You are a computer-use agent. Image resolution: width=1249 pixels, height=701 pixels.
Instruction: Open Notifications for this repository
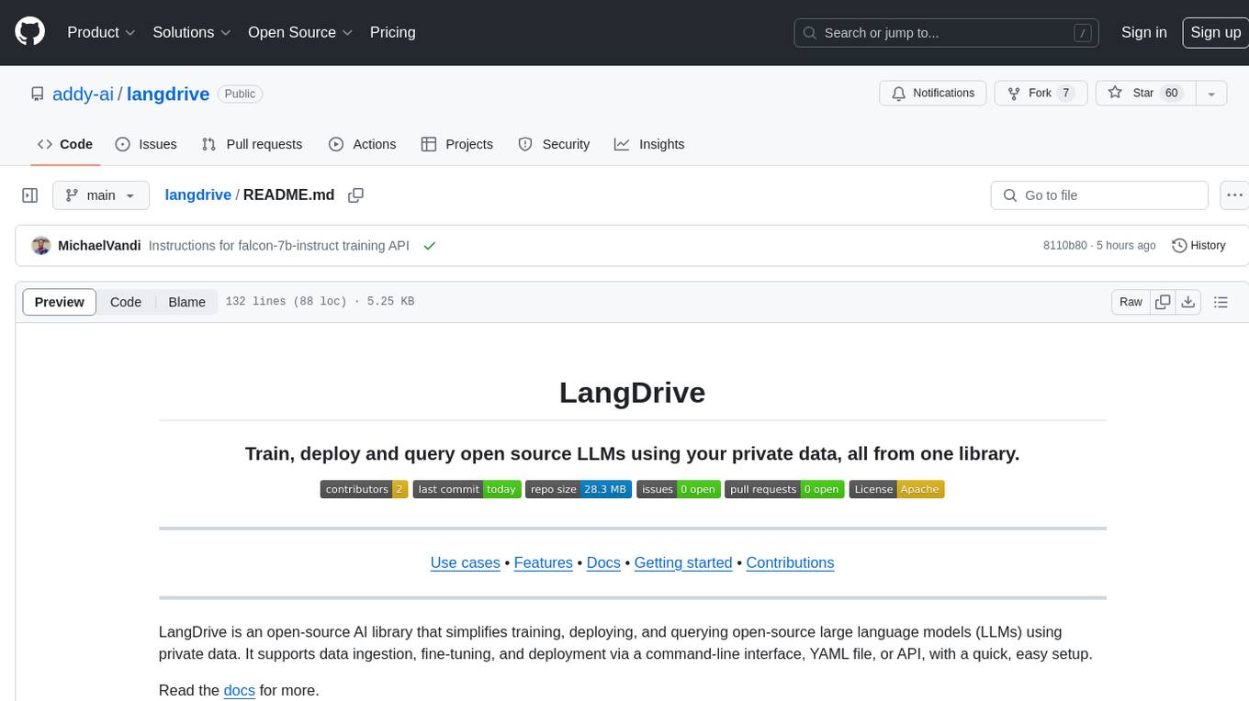coord(933,94)
